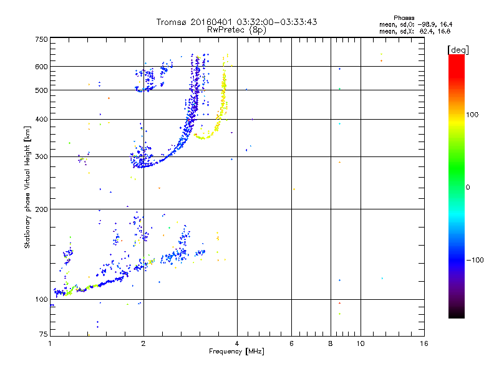Click the colorbar tick label '-100'

475,260
